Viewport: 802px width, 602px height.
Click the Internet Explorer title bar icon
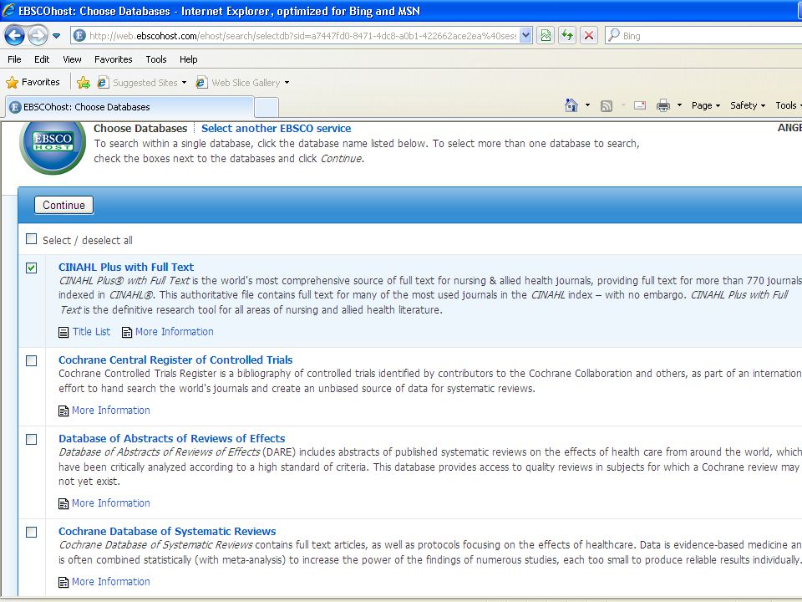pyautogui.click(x=8, y=10)
